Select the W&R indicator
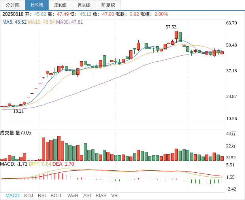This screenshot has height=200, width=245. [73, 196]
